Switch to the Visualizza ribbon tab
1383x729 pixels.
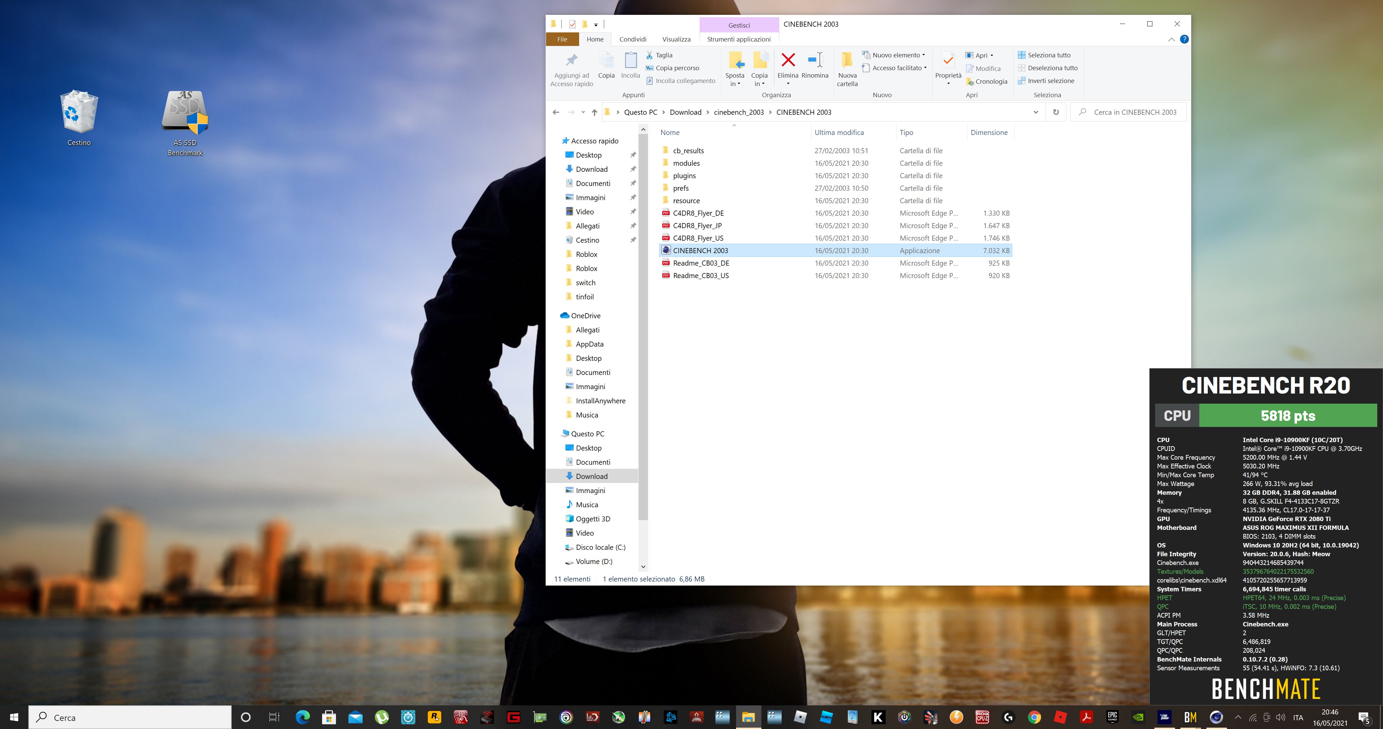pos(676,39)
